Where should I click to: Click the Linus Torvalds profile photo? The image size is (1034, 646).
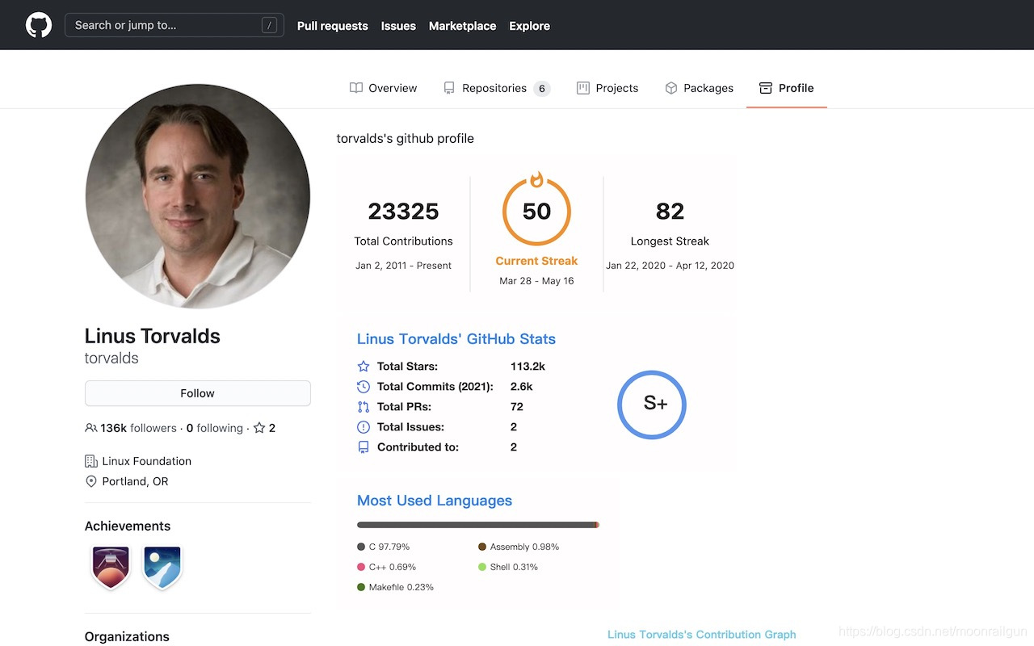pos(198,196)
